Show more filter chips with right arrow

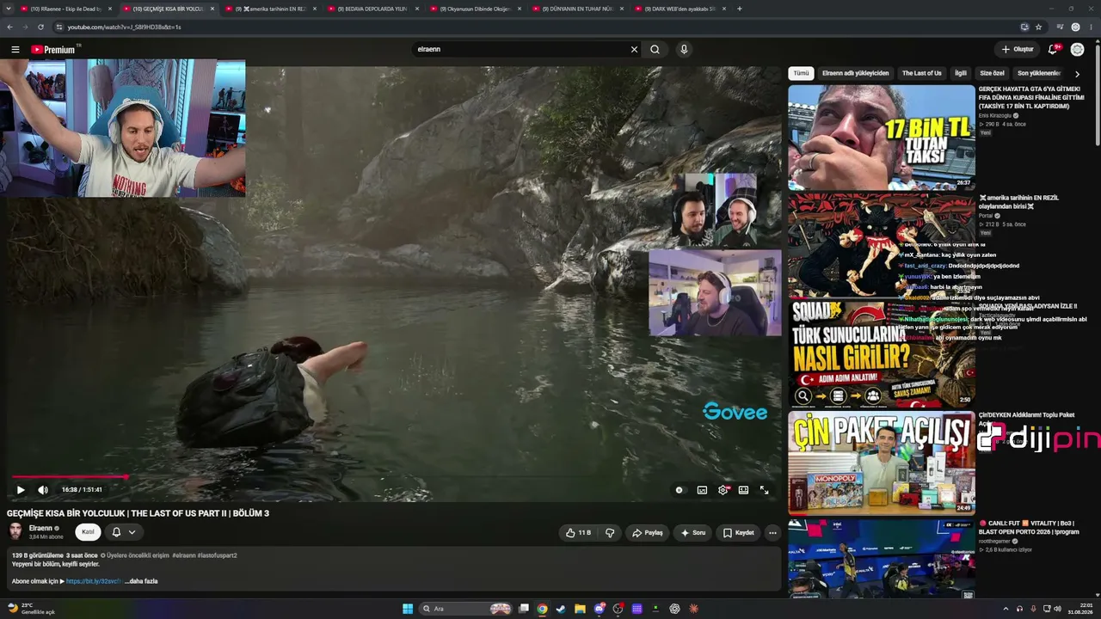coord(1077,74)
